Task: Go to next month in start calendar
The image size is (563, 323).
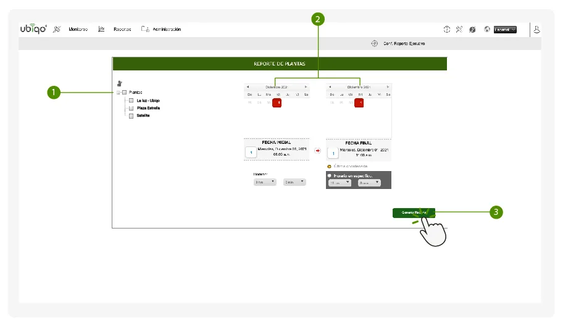Action: click(306, 86)
